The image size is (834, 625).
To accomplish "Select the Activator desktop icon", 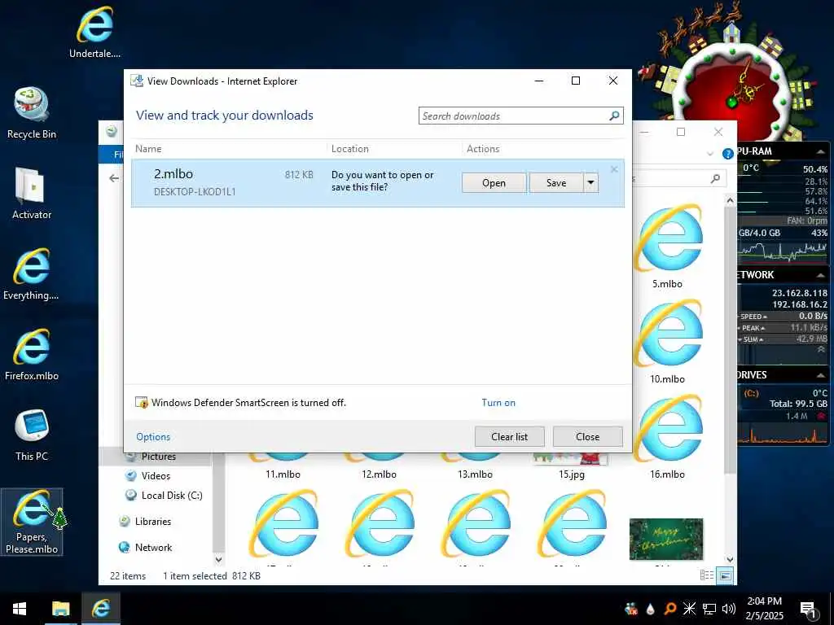I will tap(32, 194).
